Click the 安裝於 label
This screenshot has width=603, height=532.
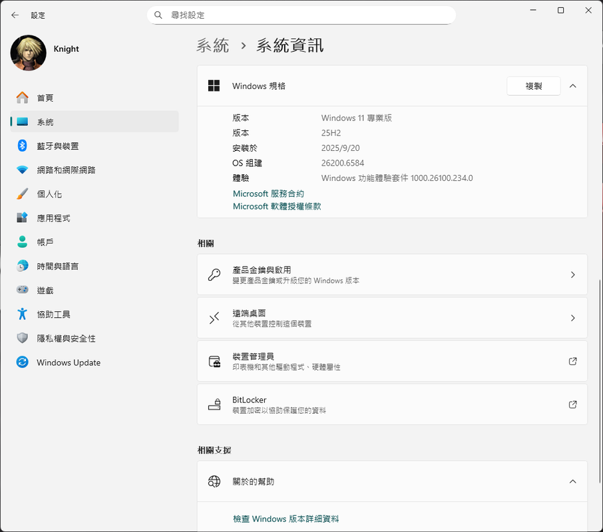[x=244, y=148]
